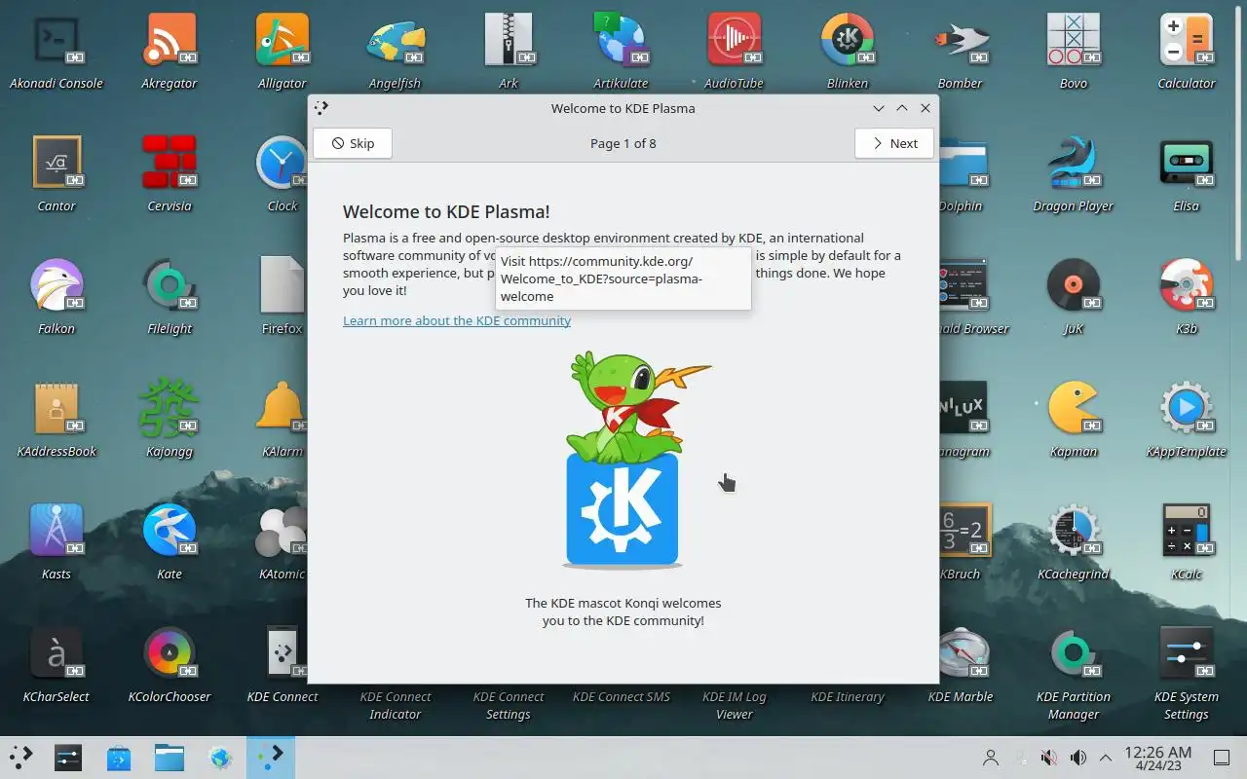Open the audio volume tray icon
The image size is (1247, 779).
pos(1078,758)
